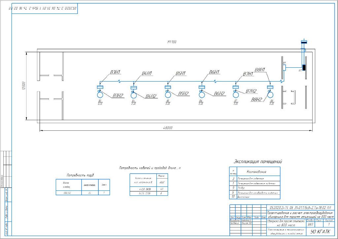
Task: Select the B7H1 label
Action: click(248, 74)
